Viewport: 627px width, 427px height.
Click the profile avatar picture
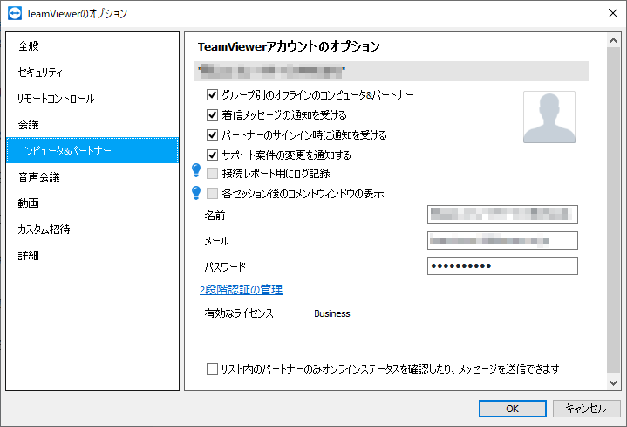549,116
